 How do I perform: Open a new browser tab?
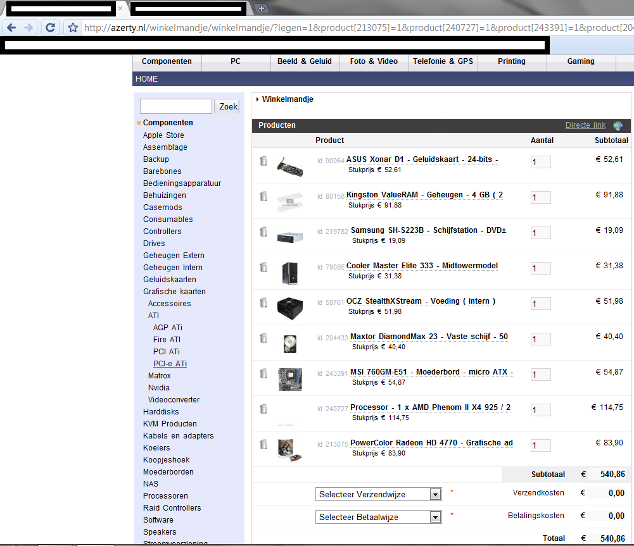point(262,8)
